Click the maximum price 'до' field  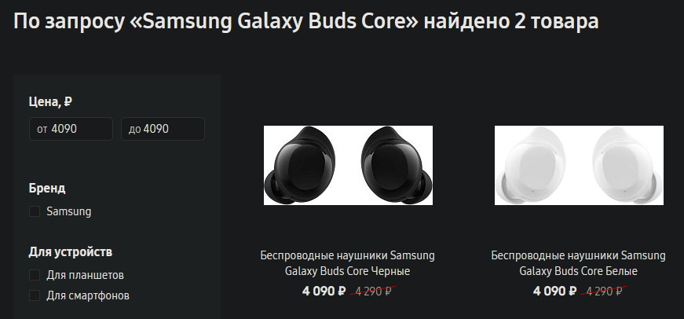click(163, 129)
